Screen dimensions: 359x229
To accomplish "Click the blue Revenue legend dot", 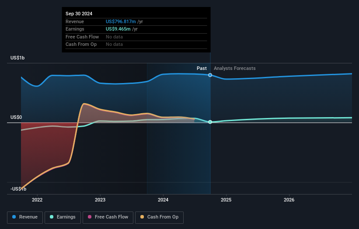I will click(x=14, y=217).
